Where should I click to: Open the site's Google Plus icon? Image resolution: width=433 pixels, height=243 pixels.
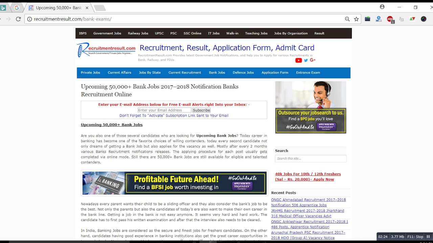pyautogui.click(x=313, y=60)
